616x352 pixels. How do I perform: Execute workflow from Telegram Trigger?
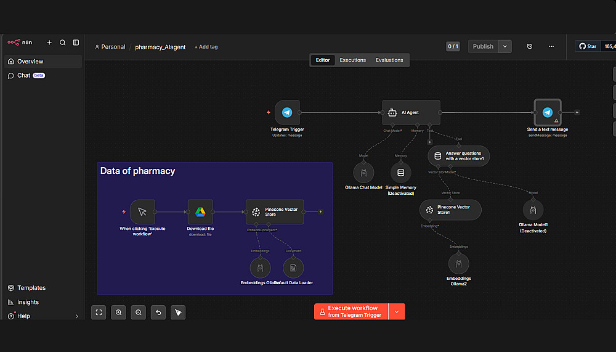click(x=351, y=311)
